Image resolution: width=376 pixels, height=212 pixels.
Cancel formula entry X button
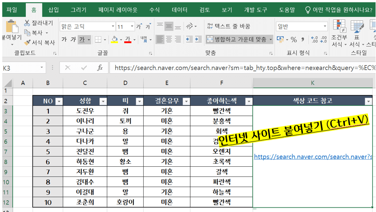point(68,68)
